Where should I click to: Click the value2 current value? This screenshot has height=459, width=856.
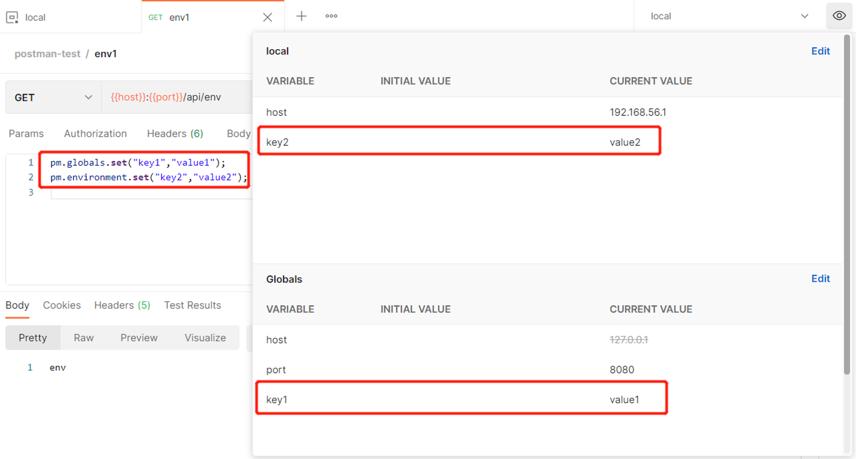click(625, 142)
